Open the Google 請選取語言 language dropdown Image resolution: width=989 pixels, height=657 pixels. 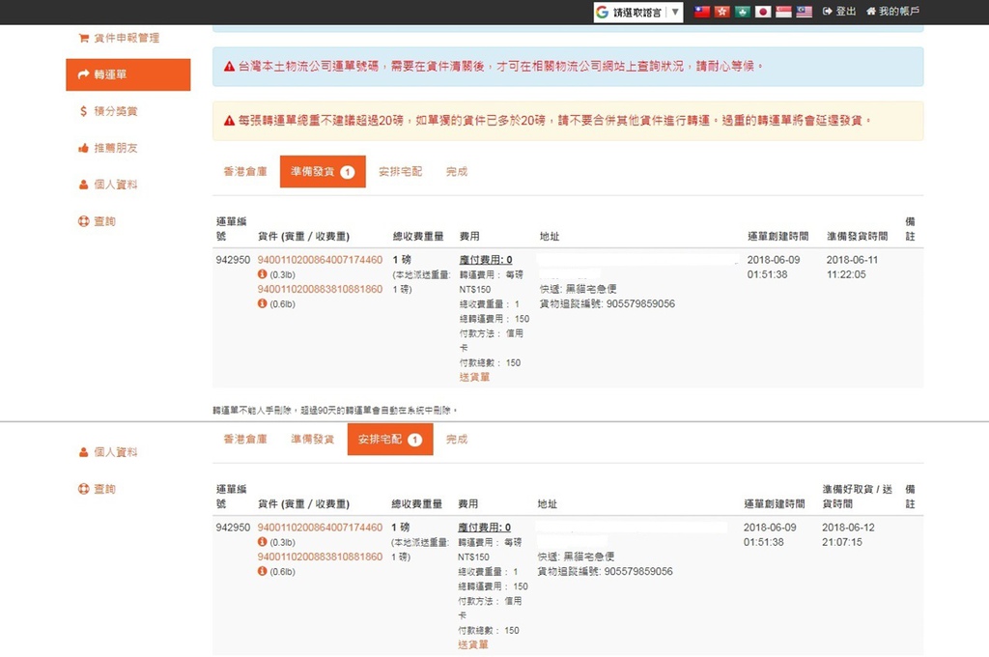(637, 12)
